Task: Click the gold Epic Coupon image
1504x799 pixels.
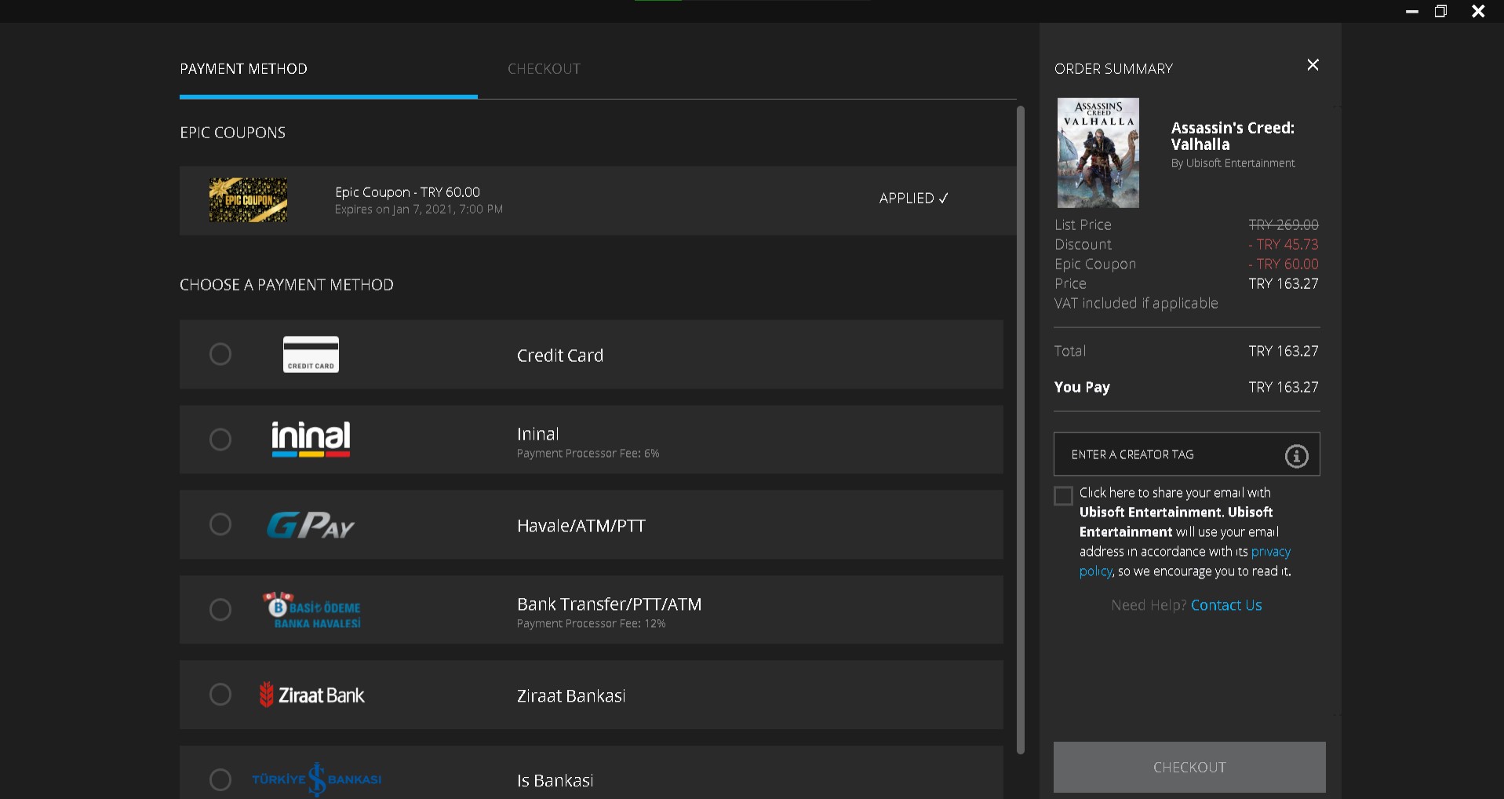Action: [248, 200]
